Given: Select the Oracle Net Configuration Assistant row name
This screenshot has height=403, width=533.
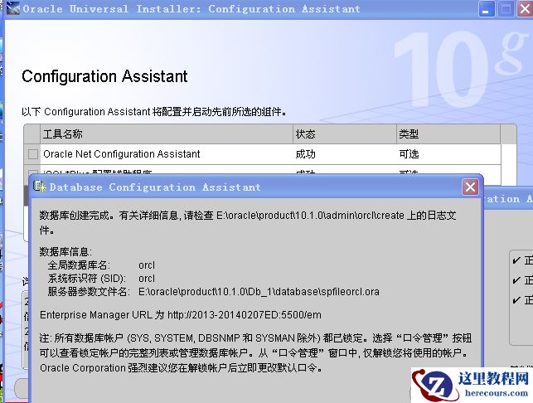Looking at the screenshot, I should pos(121,154).
